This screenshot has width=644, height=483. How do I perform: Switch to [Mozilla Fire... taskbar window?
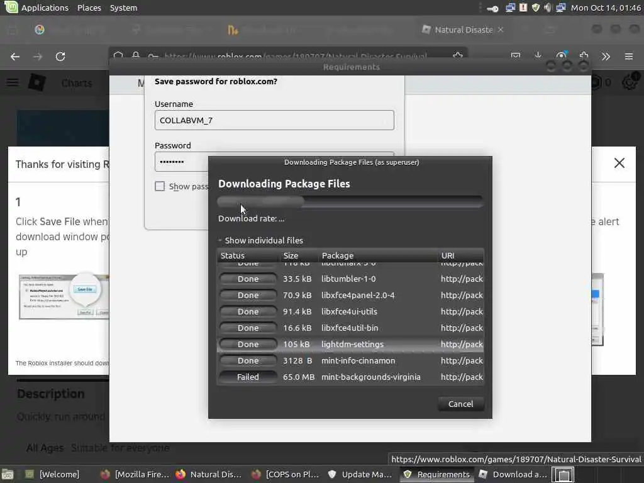click(x=135, y=474)
